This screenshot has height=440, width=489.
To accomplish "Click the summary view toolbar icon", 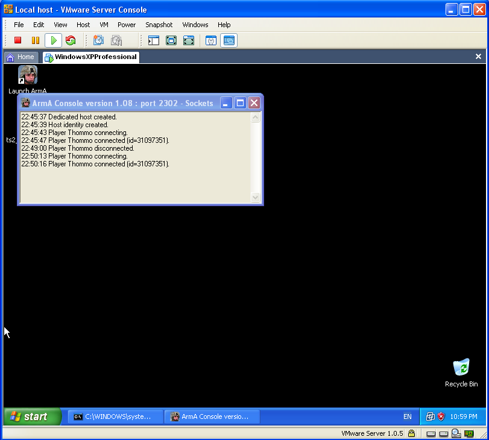I will pos(211,40).
